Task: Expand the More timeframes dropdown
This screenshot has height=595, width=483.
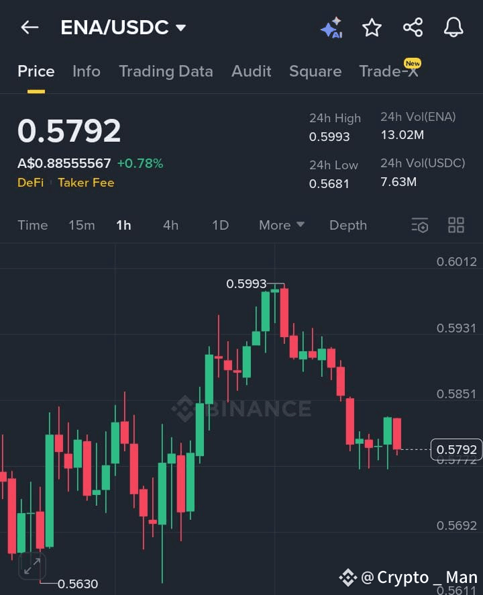Action: click(x=282, y=225)
